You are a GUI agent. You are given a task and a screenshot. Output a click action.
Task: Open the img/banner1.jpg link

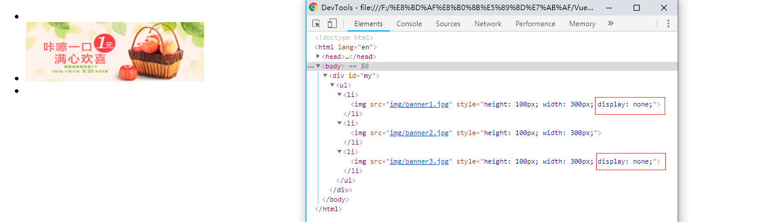(419, 104)
